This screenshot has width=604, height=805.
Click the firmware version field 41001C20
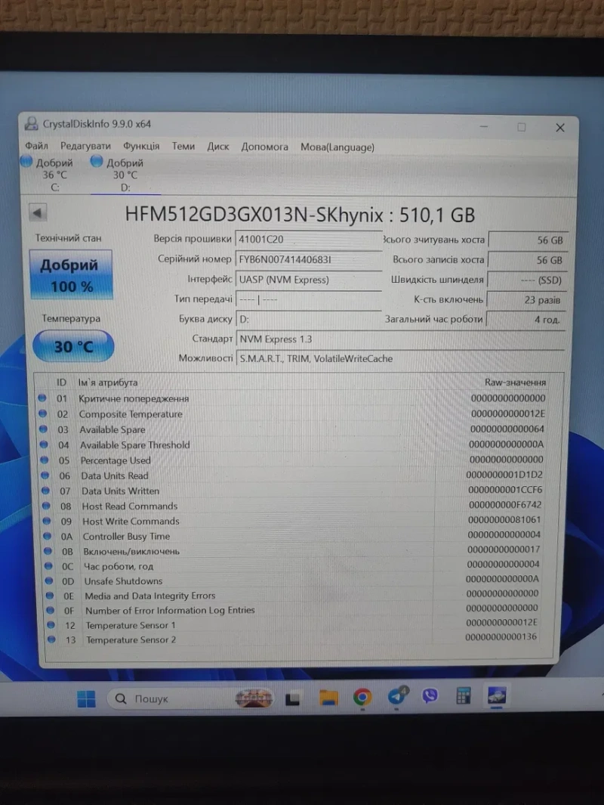coord(309,240)
